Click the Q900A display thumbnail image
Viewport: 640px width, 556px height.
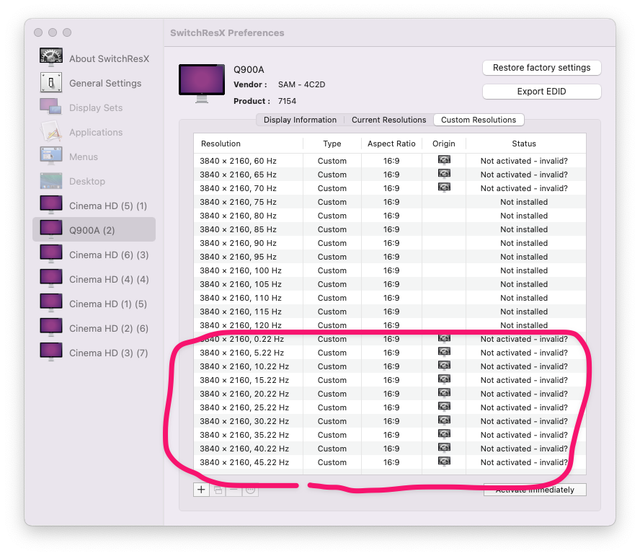click(x=202, y=84)
